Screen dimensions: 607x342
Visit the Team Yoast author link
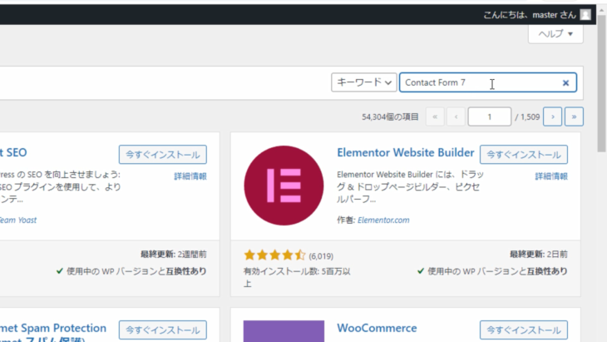coord(17,220)
